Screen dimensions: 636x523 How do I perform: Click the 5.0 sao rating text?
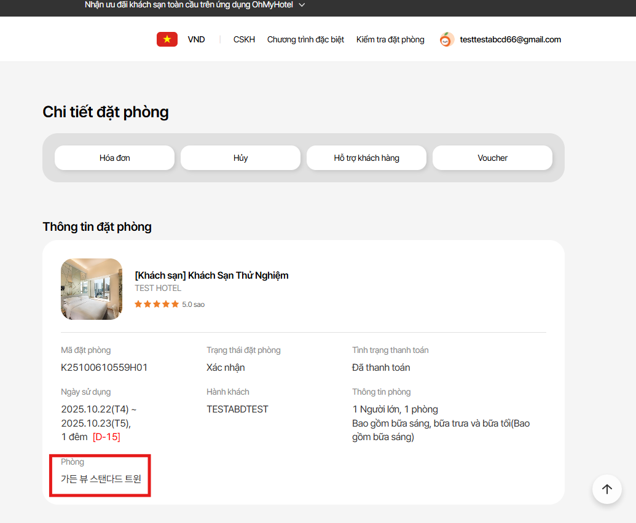click(x=193, y=304)
